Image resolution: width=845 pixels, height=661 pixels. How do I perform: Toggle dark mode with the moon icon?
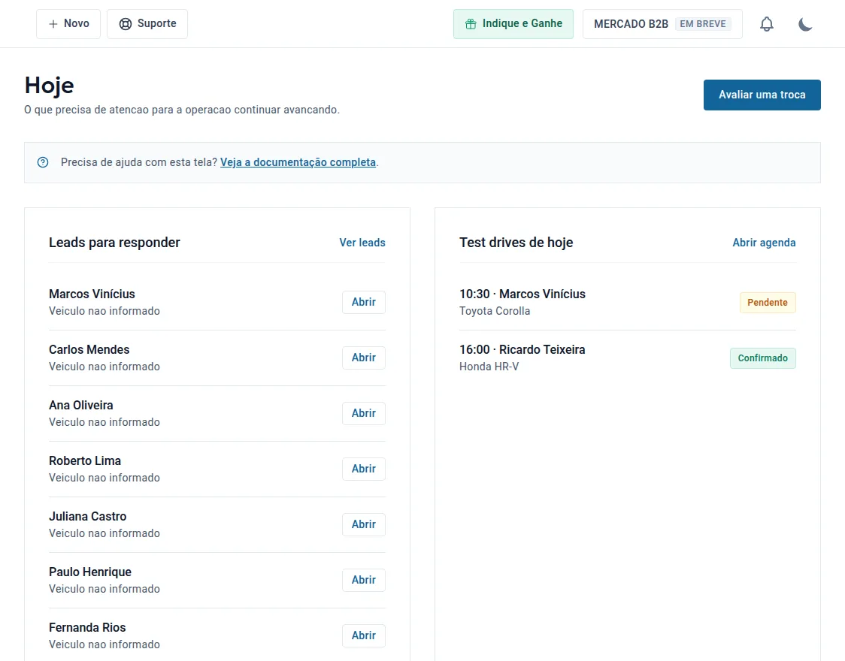click(805, 24)
